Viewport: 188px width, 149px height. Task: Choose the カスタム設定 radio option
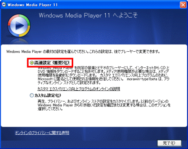point(32,96)
